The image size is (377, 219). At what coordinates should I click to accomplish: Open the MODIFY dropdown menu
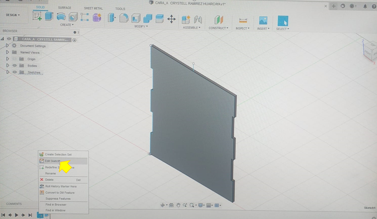click(141, 26)
